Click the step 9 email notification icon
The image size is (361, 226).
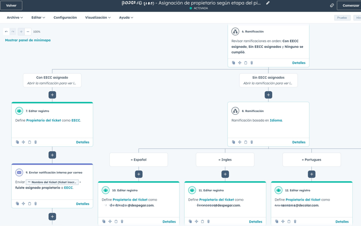click(x=19, y=172)
